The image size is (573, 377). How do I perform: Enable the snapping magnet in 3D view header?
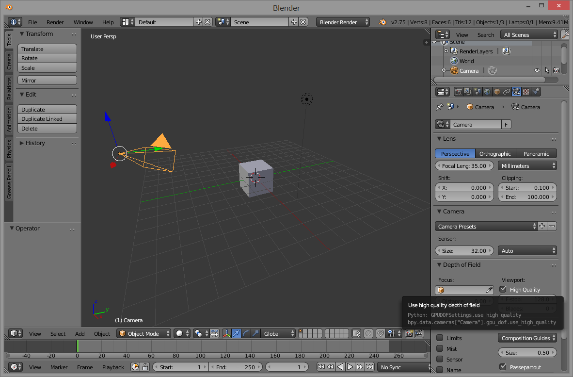click(380, 334)
